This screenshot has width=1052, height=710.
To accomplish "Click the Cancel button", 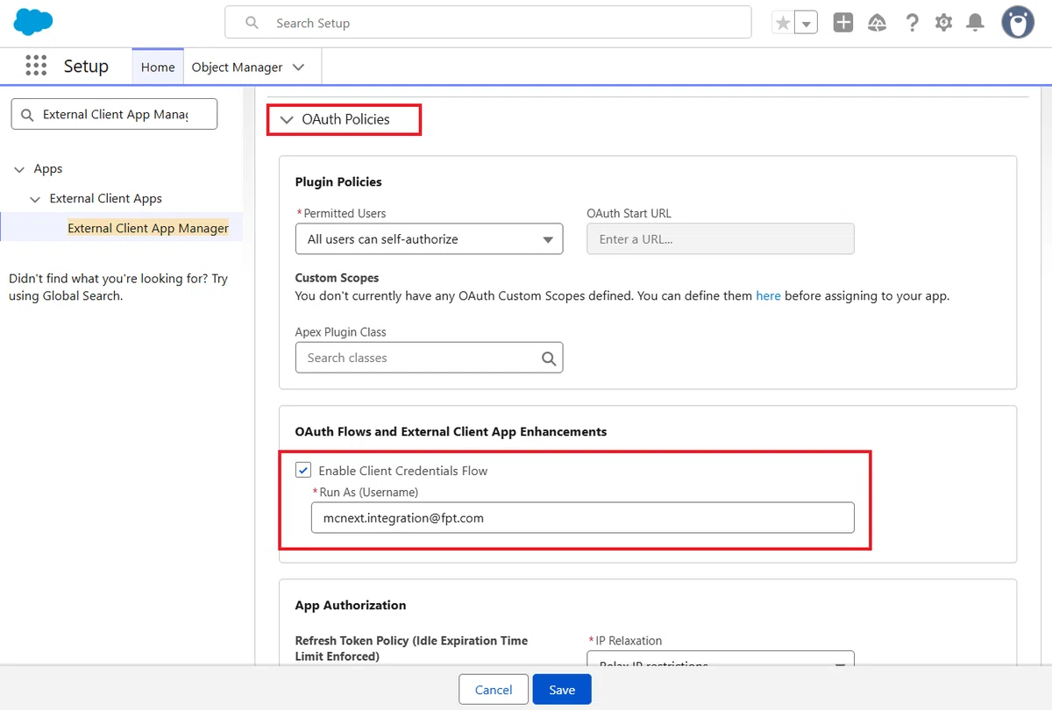I will 494,690.
